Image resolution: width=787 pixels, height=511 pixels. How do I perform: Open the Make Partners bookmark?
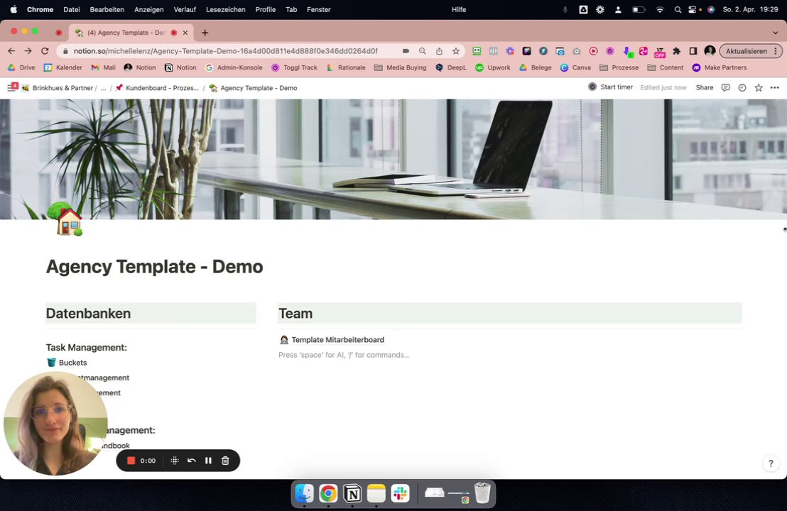720,67
